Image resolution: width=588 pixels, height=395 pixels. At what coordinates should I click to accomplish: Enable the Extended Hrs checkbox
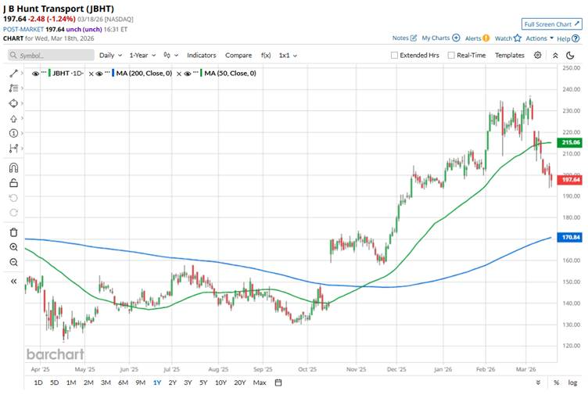pyautogui.click(x=395, y=56)
